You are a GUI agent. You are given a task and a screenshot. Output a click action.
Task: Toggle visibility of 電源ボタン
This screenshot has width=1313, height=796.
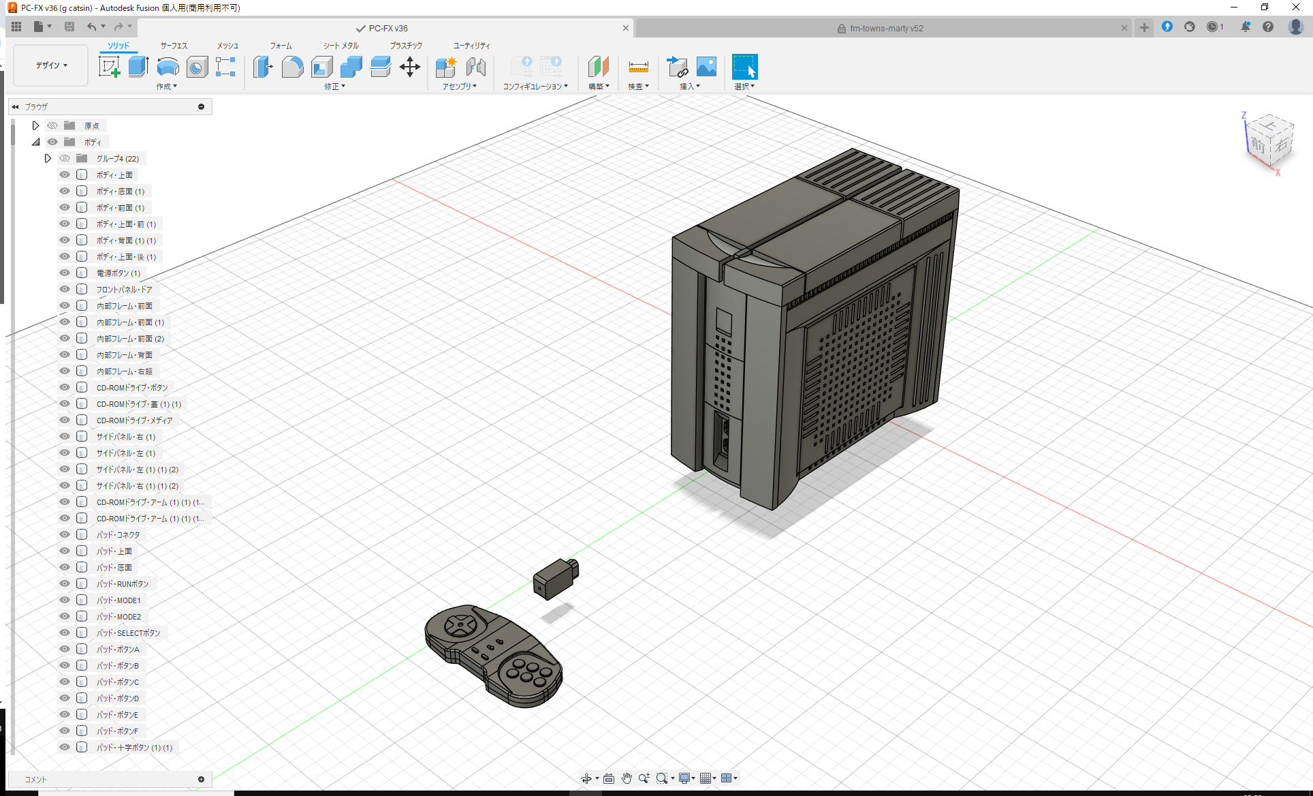pyautogui.click(x=64, y=273)
